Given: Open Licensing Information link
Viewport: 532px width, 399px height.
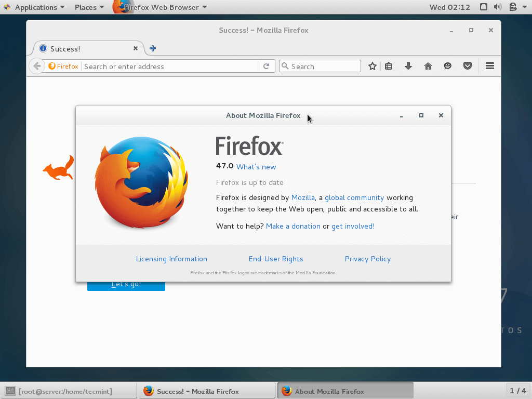Looking at the screenshot, I should tap(171, 259).
